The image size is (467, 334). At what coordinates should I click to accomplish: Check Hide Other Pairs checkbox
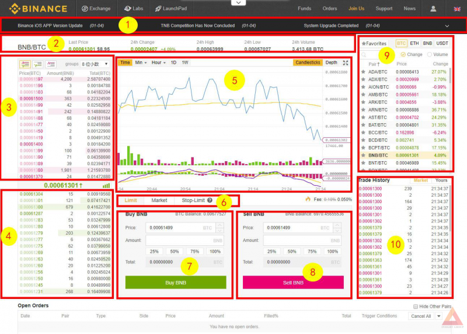pyautogui.click(x=416, y=307)
